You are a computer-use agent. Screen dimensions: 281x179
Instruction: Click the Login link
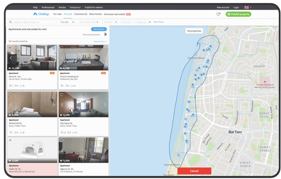click(236, 7)
